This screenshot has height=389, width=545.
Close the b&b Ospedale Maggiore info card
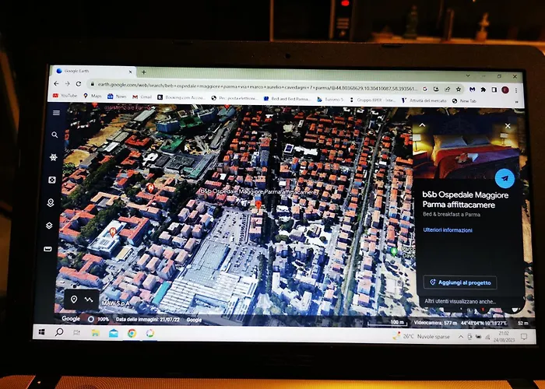point(508,125)
